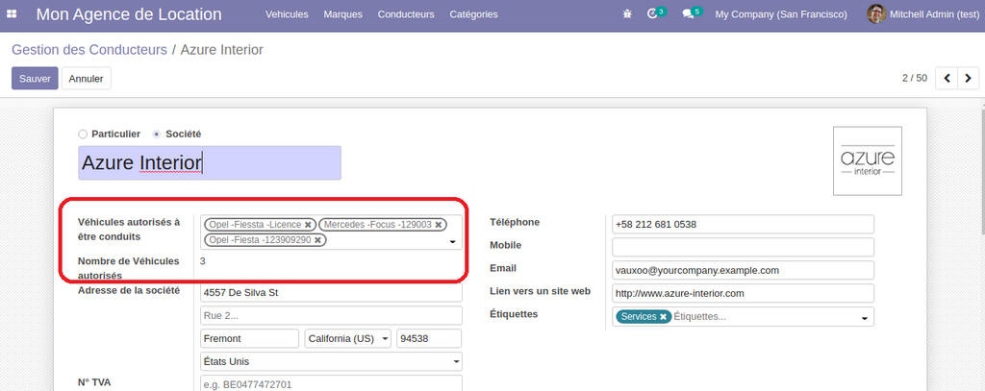The height and width of the screenshot is (391, 985).
Task: Click the empty Mobile input field
Action: pos(744,247)
